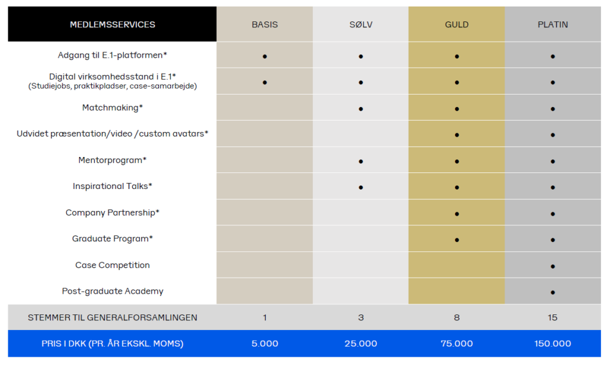This screenshot has height=365, width=610.
Task: Click the MEDLEMSSERVICES header cell
Action: pos(112,24)
